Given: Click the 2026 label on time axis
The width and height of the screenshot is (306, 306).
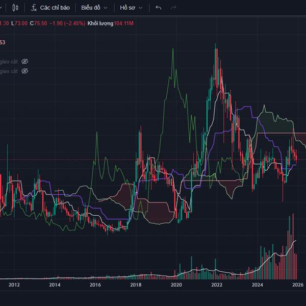Looking at the screenshot, I should 298,285.
